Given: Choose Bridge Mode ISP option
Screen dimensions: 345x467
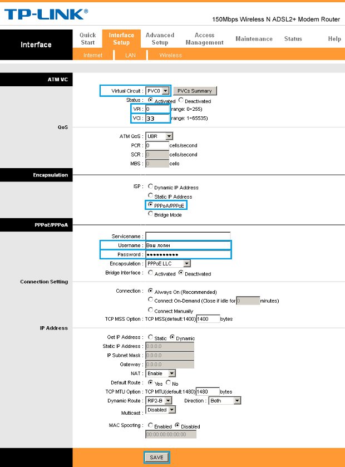Looking at the screenshot, I should point(151,214).
